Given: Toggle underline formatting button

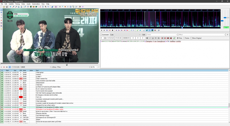Looking at the screenshot, I should pos(153,38).
